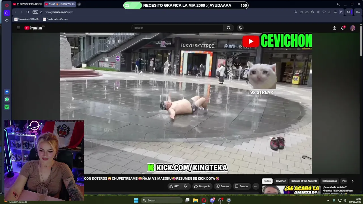
Task: Select the LLOROS Y SHOW tab
Action: click(60, 4)
